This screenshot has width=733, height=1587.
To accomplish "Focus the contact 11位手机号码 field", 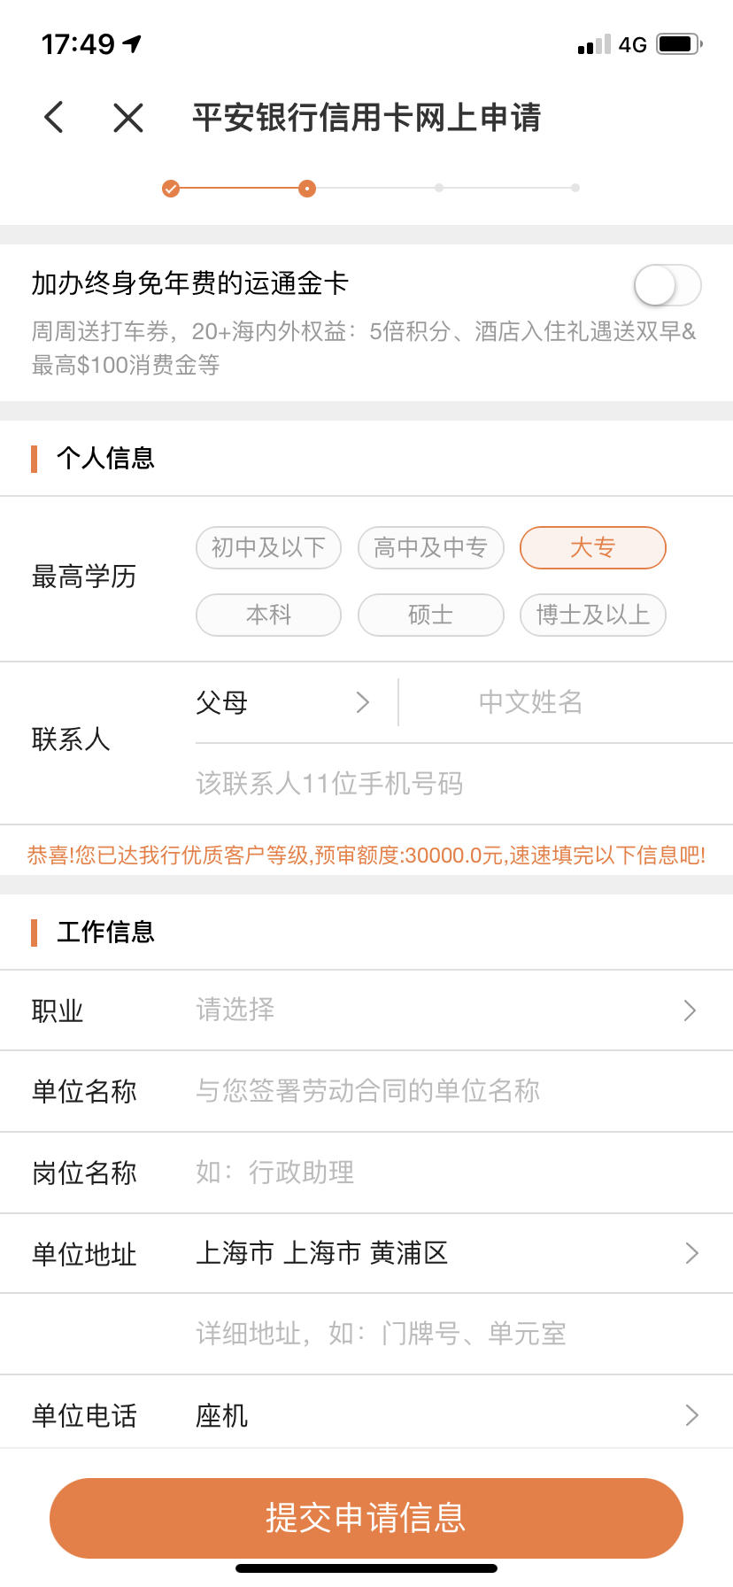I will 460,784.
